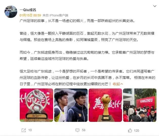
Task: Click the like count 120
Action: pos(136,131)
